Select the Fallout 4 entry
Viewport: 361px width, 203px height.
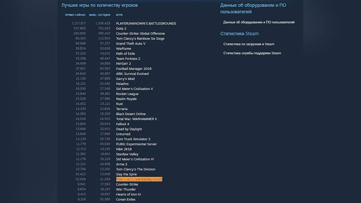(x=122, y=124)
